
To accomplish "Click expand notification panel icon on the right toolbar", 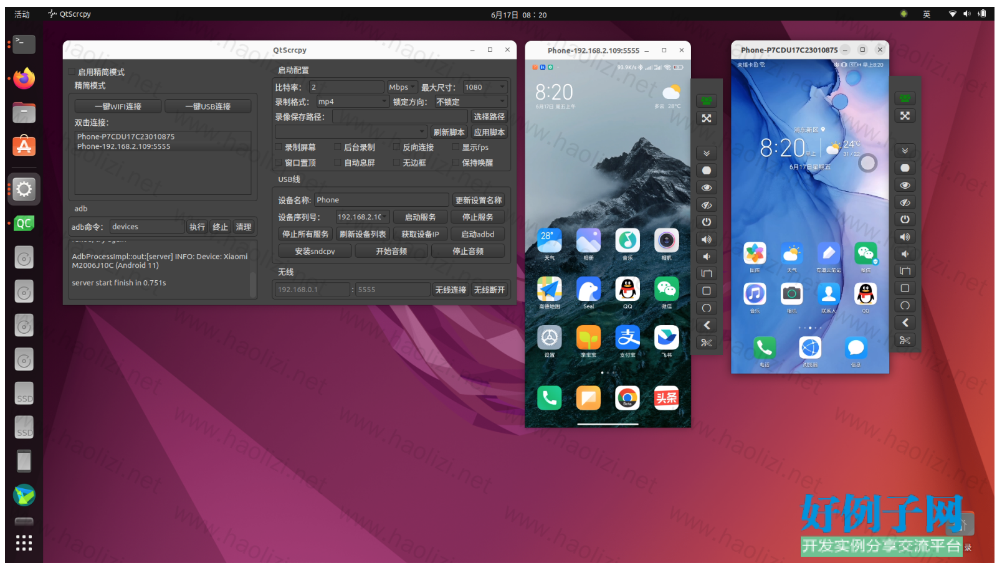I will pyautogui.click(x=905, y=151).
